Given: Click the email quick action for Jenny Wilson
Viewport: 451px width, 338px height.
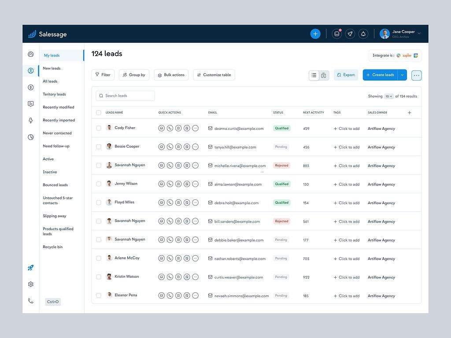Looking at the screenshot, I should [161, 184].
